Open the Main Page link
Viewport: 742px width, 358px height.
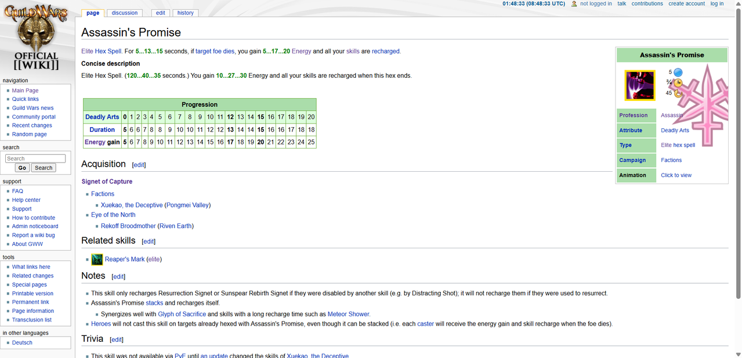[x=26, y=91]
